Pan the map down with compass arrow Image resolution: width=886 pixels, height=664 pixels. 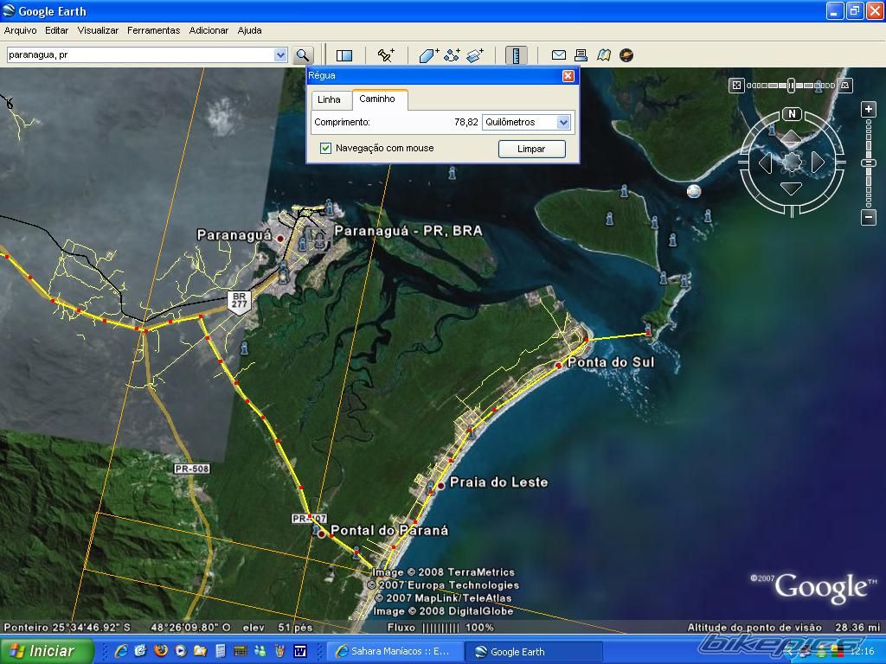(791, 188)
